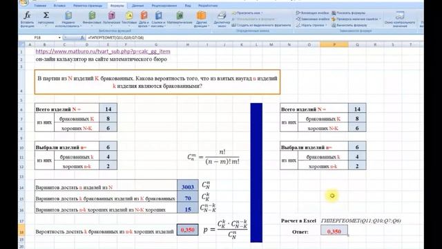
Task: Click the dark blue divider shape
Action: pyautogui.click(x=256, y=172)
